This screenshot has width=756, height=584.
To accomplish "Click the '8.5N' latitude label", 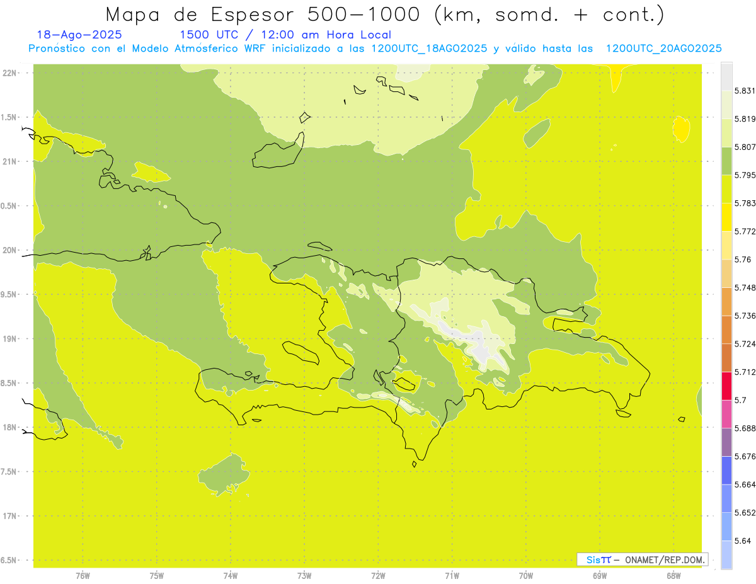I will (x=9, y=383).
